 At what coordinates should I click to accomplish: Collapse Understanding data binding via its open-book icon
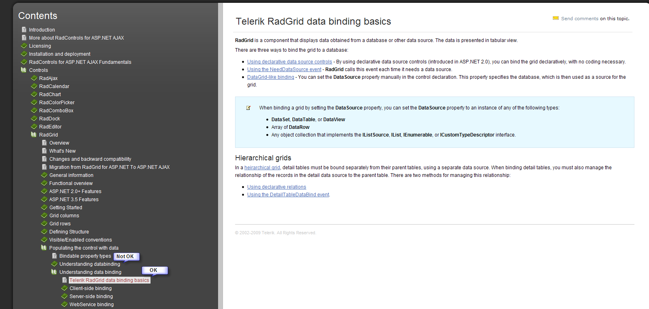point(54,272)
